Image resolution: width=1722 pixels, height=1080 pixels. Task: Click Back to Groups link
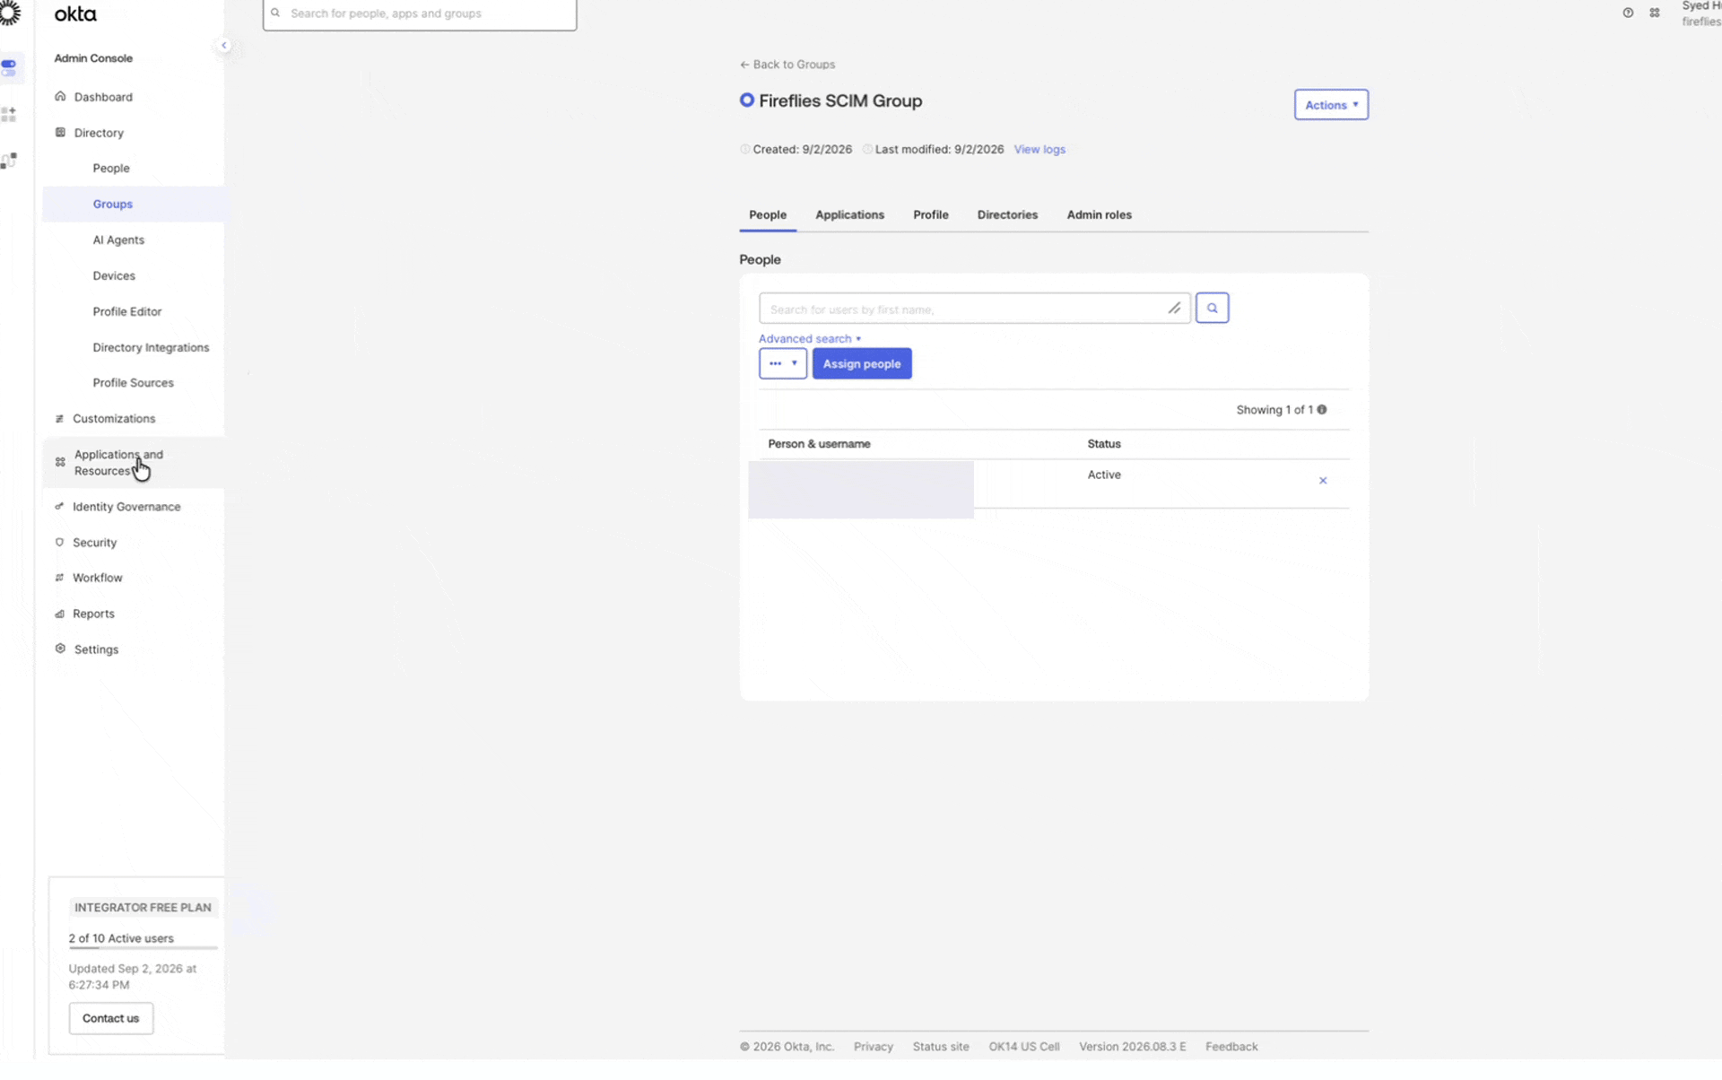pos(787,65)
